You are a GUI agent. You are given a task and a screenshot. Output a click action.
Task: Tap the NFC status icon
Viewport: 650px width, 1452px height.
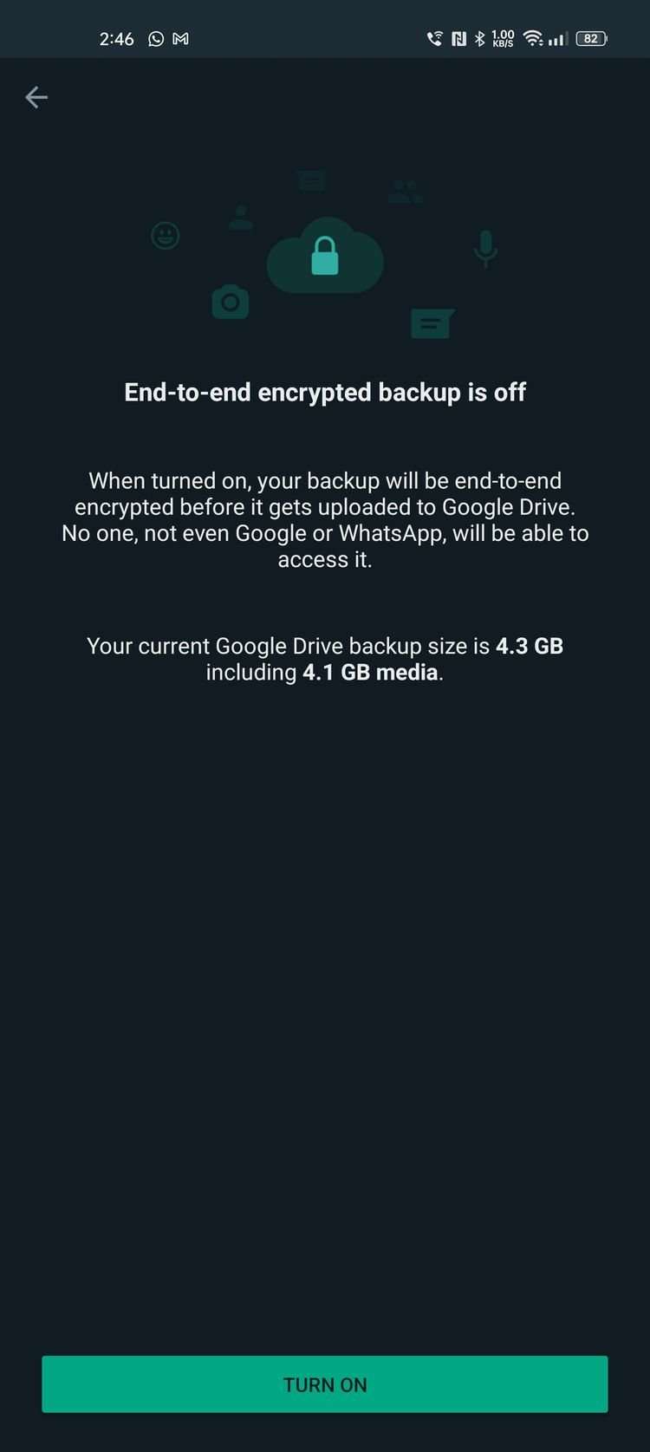pos(458,38)
